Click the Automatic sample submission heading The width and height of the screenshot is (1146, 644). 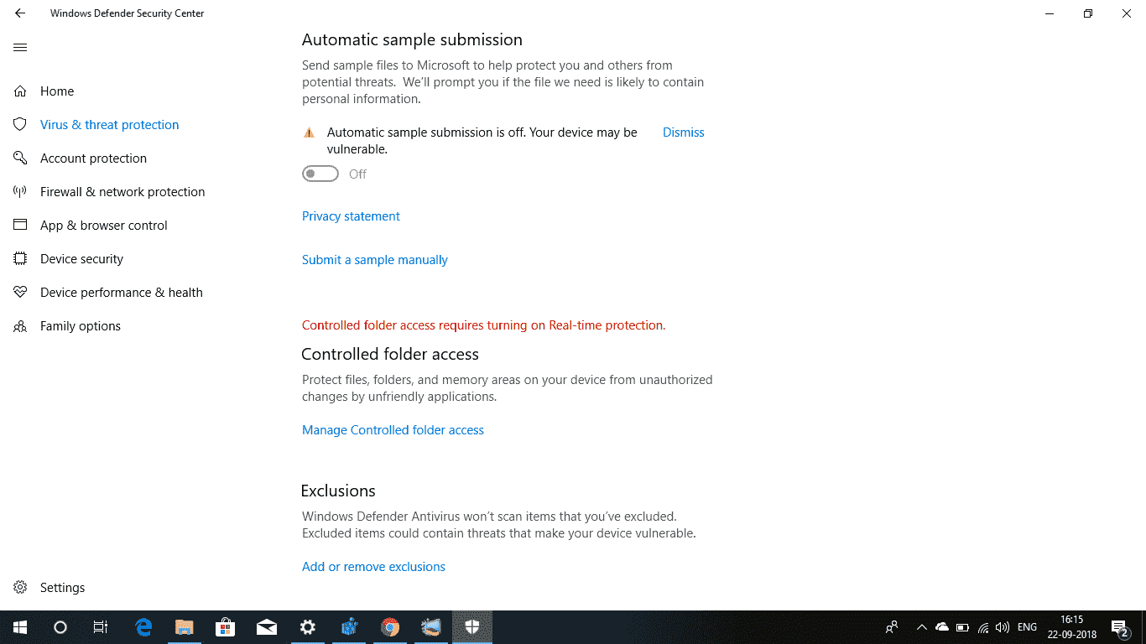point(412,40)
